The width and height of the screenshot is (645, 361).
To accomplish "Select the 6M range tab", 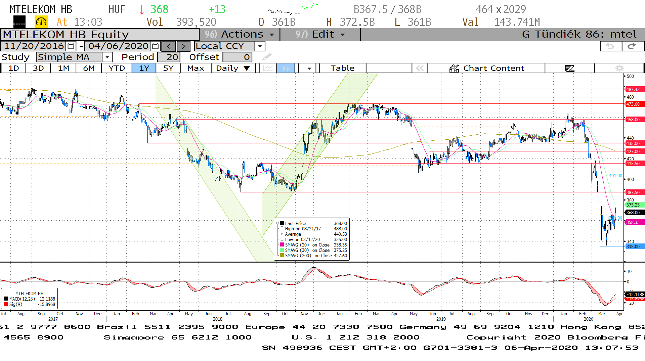I will 89,68.
